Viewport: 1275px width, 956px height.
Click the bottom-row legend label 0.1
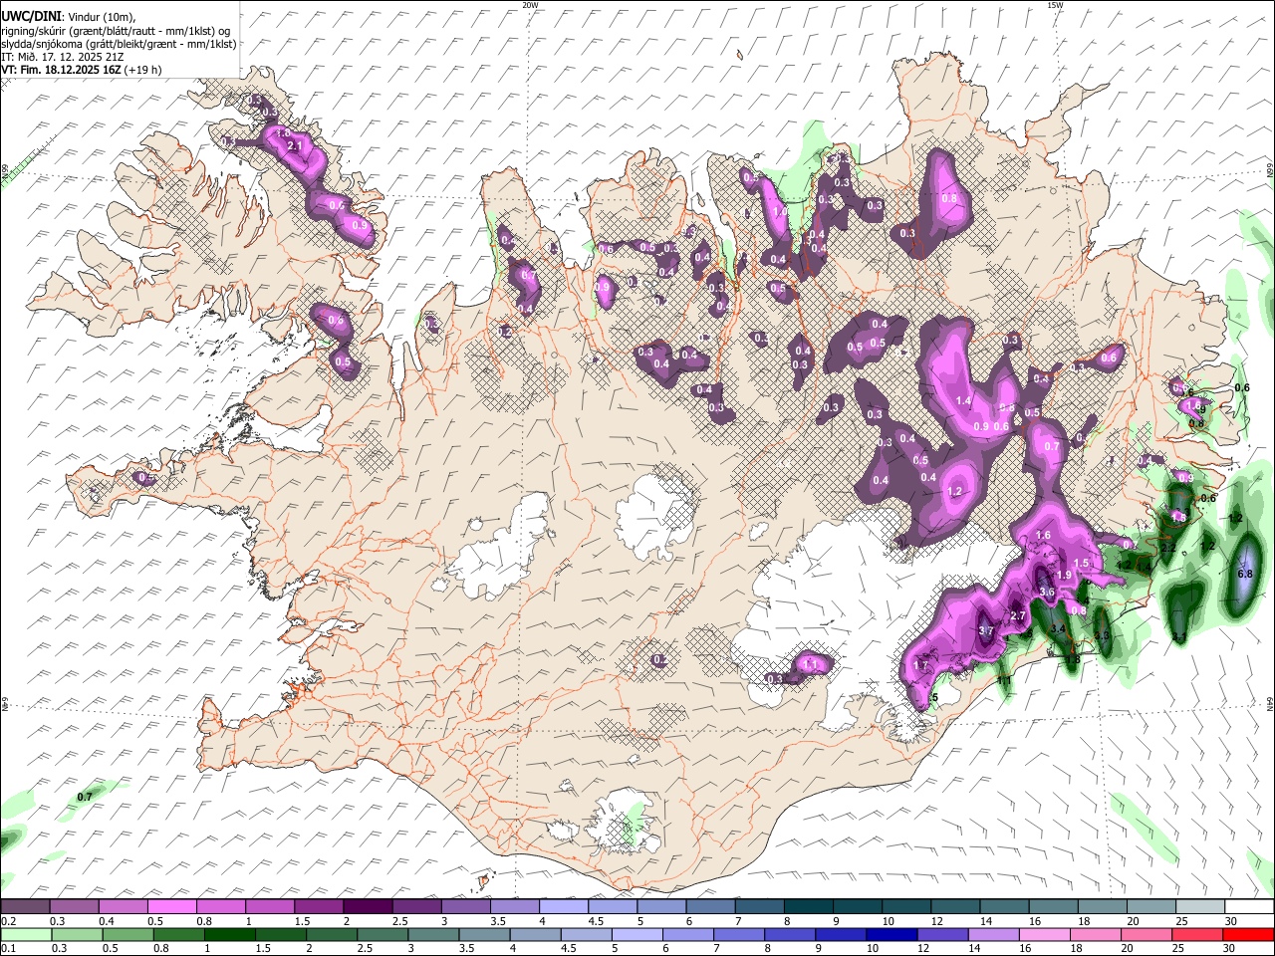pos(7,949)
